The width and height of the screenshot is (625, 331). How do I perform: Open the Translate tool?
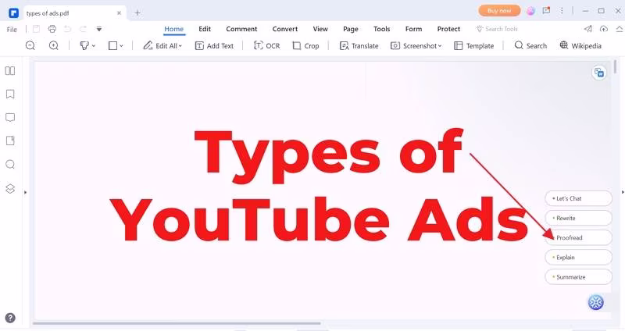coord(359,46)
